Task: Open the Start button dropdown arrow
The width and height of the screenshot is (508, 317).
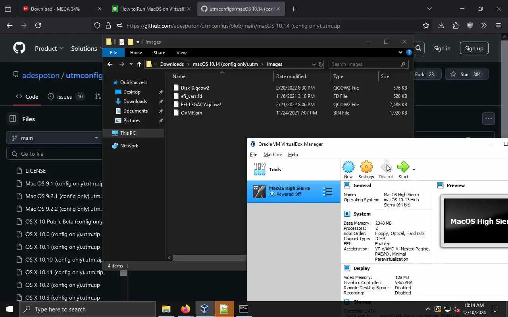Action: tap(414, 170)
